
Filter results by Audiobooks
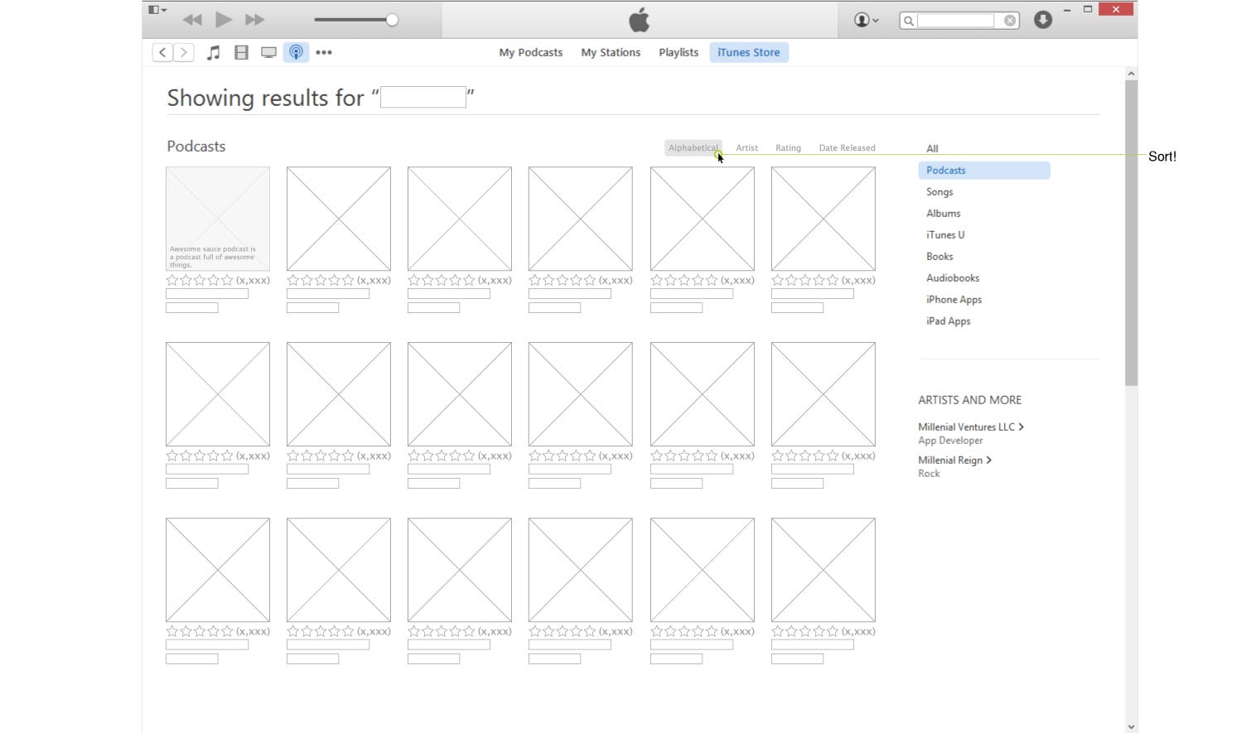pyautogui.click(x=953, y=277)
